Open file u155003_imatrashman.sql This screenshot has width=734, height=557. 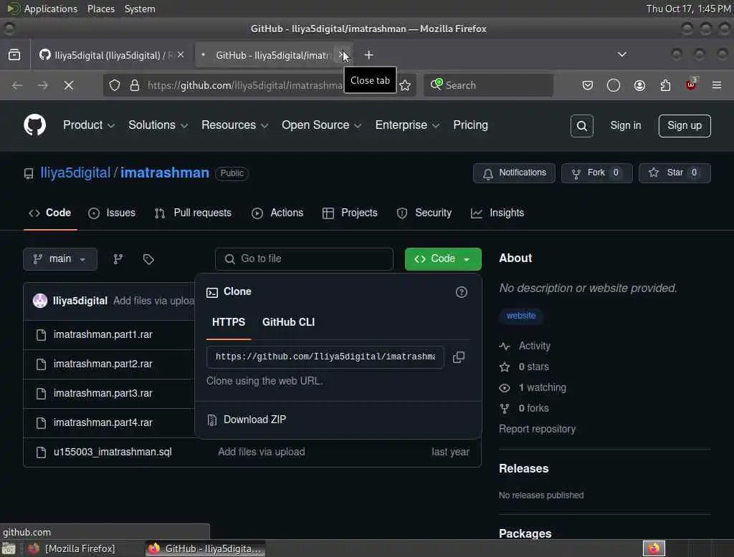tap(113, 452)
